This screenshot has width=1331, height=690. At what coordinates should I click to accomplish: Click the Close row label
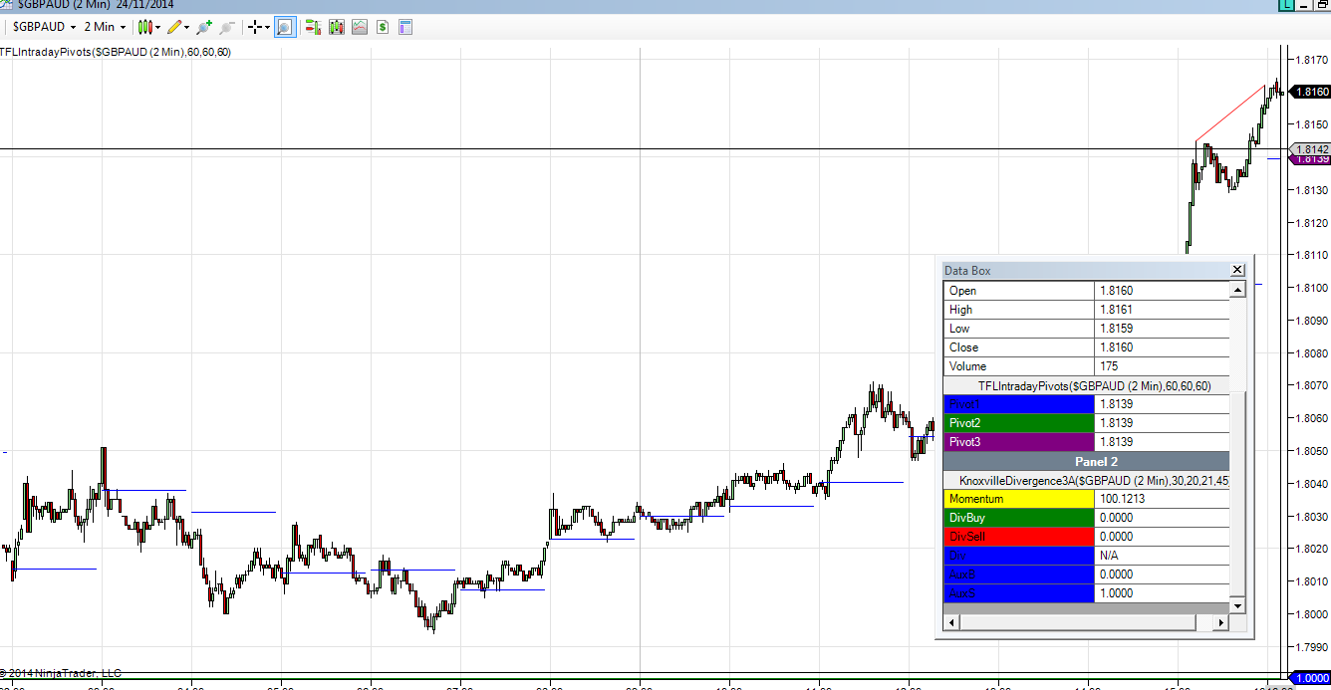tap(1018, 347)
